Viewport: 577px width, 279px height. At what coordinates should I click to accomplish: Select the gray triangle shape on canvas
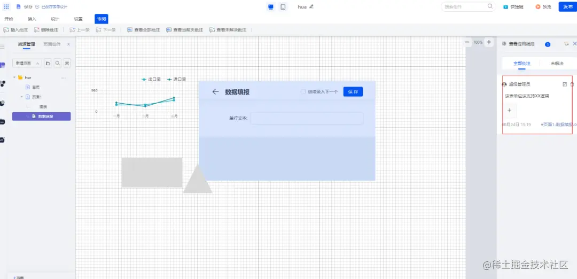[198, 181]
